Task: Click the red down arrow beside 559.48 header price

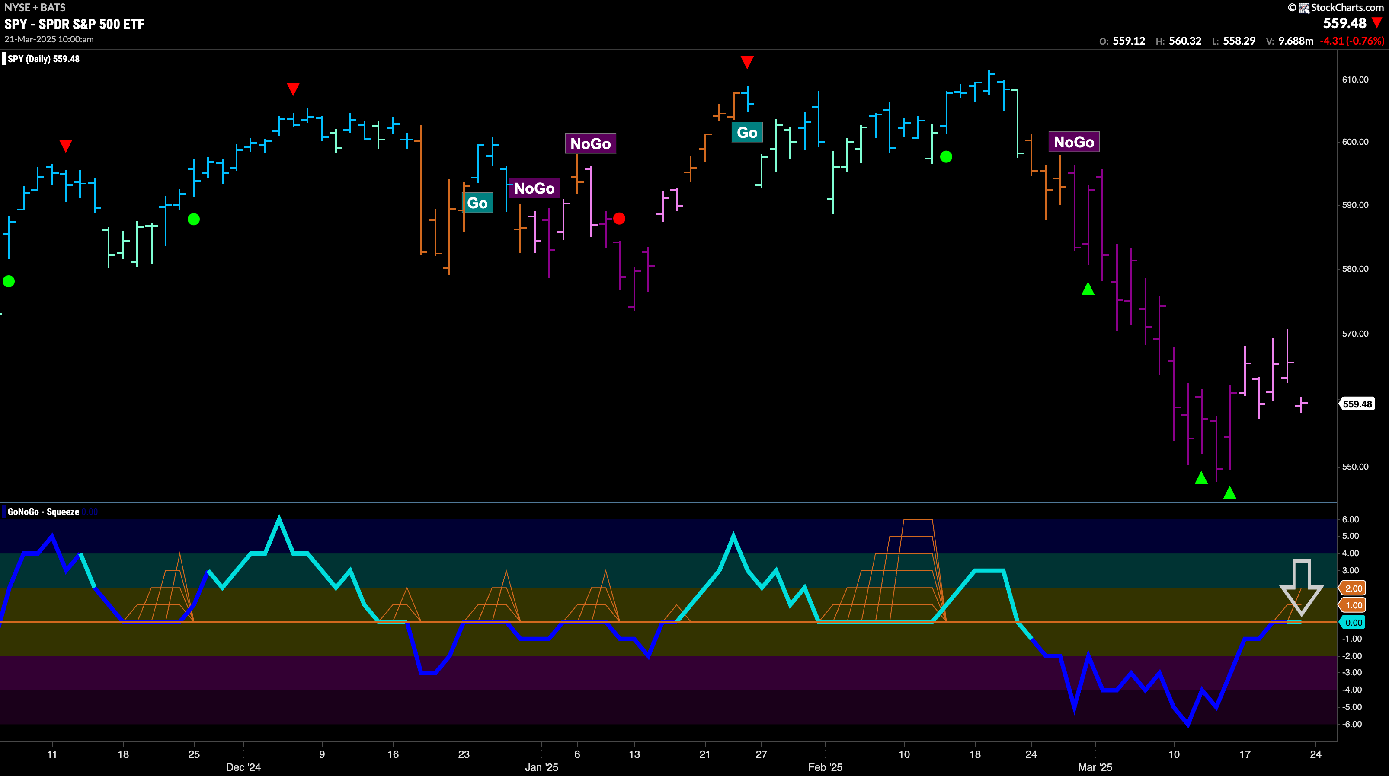Action: [x=1376, y=22]
